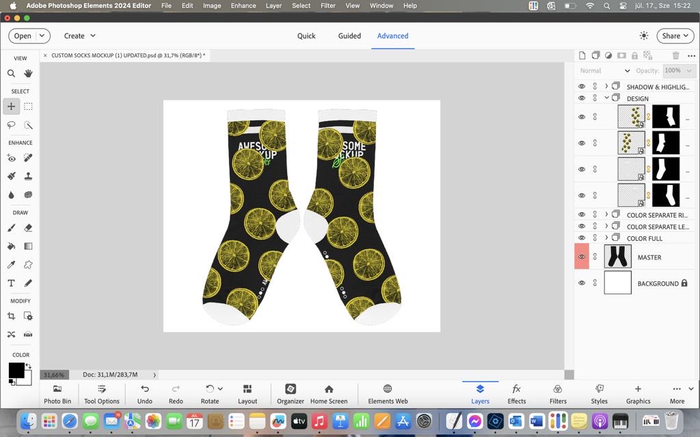Toggle visibility of the BACKGROUND layer
700x437 pixels.
click(582, 283)
